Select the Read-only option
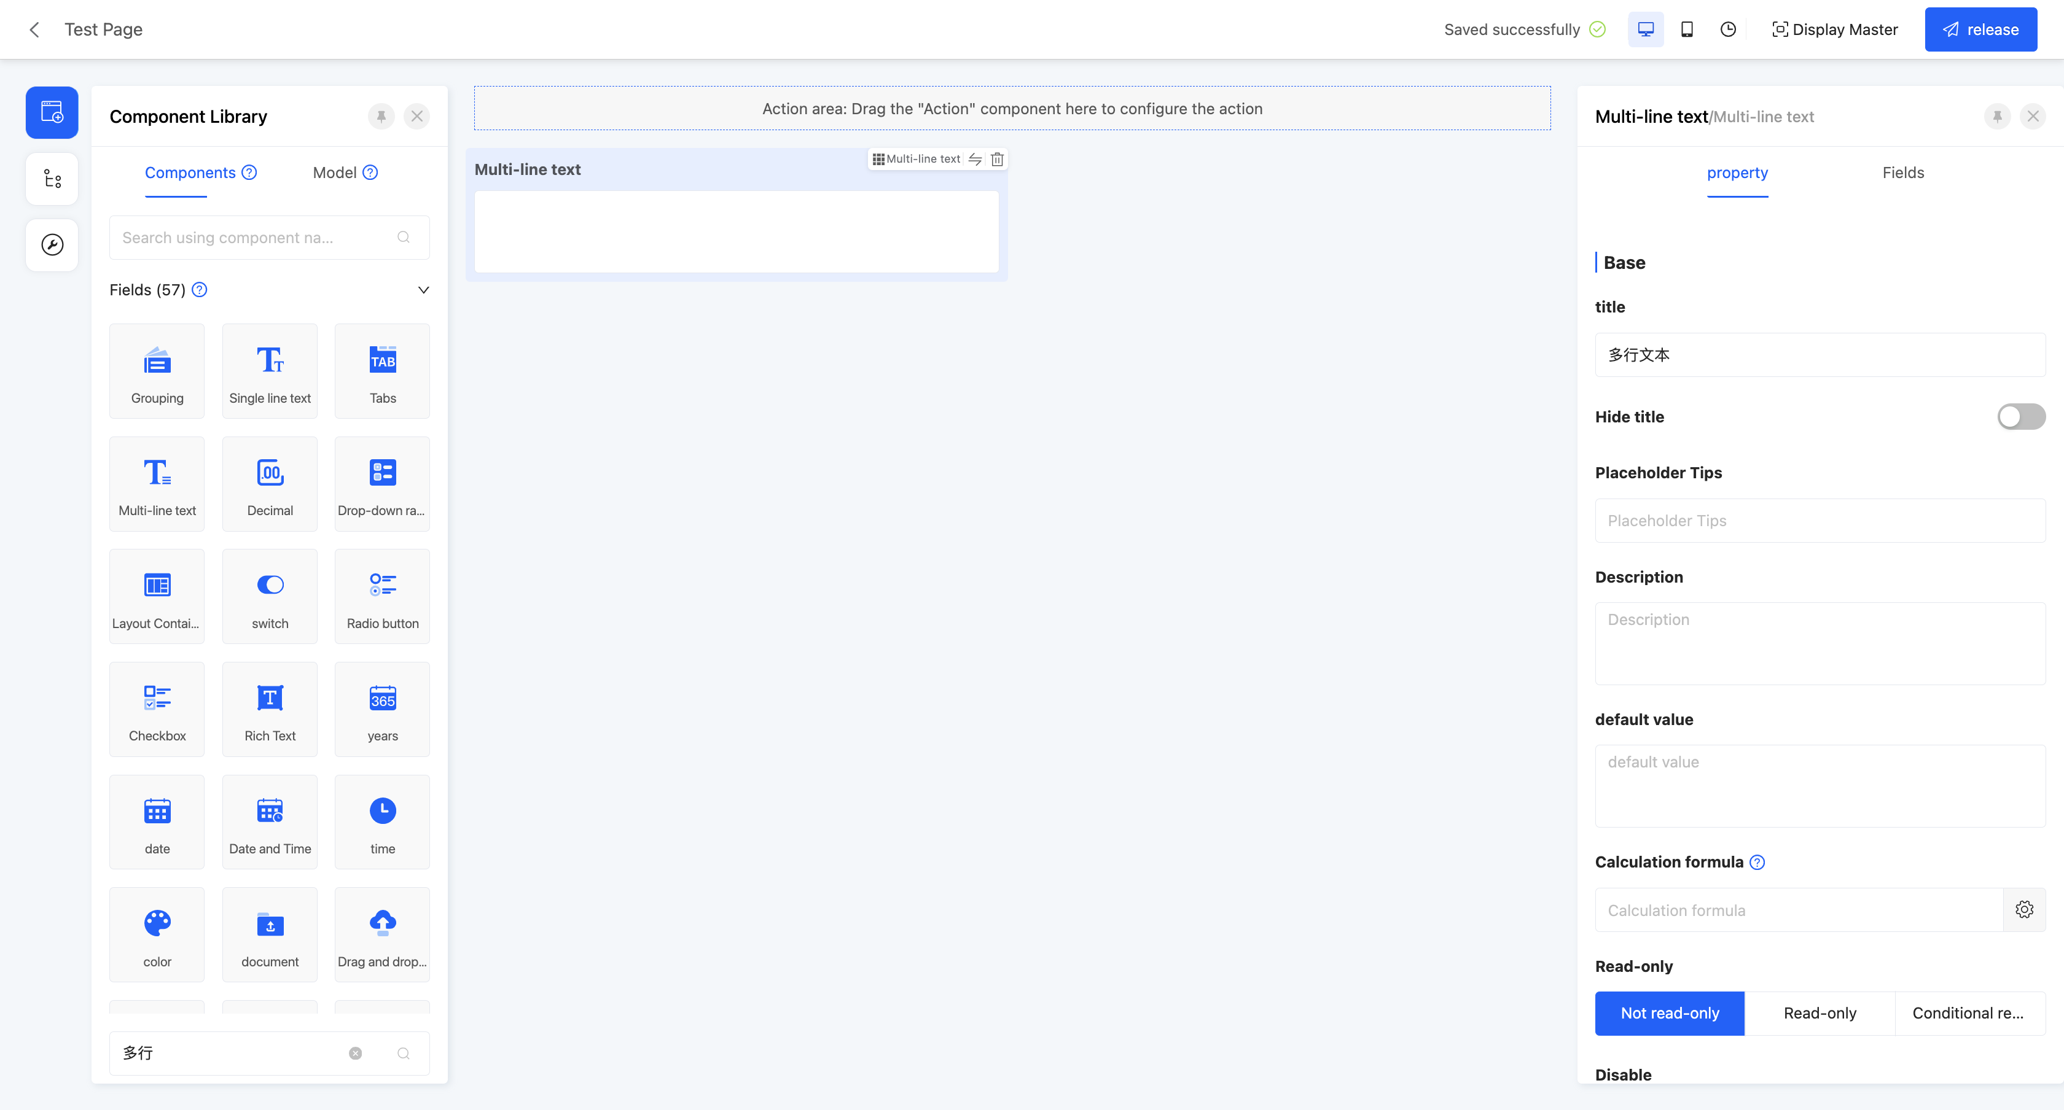 coord(1819,1013)
